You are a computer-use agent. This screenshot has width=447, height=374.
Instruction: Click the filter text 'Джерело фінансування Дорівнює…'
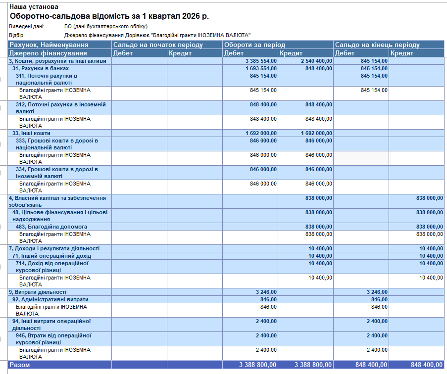[157, 35]
